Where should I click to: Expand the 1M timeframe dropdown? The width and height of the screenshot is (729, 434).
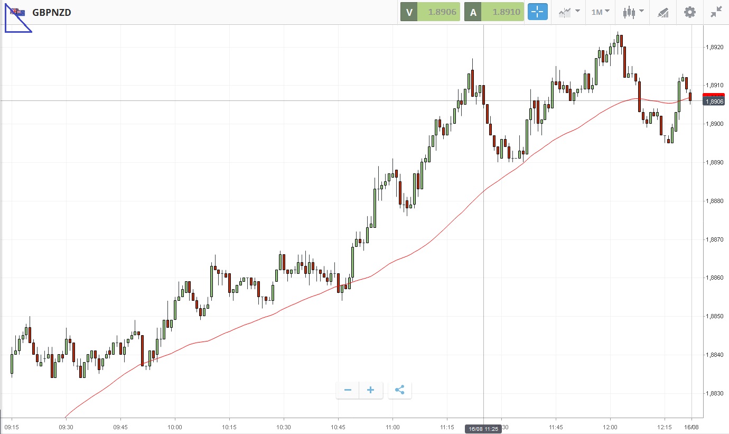(600, 12)
